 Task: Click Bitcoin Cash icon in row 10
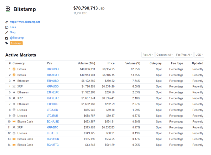click(14, 121)
